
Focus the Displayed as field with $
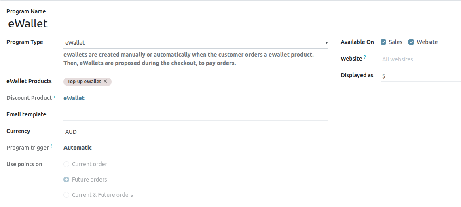pos(421,76)
